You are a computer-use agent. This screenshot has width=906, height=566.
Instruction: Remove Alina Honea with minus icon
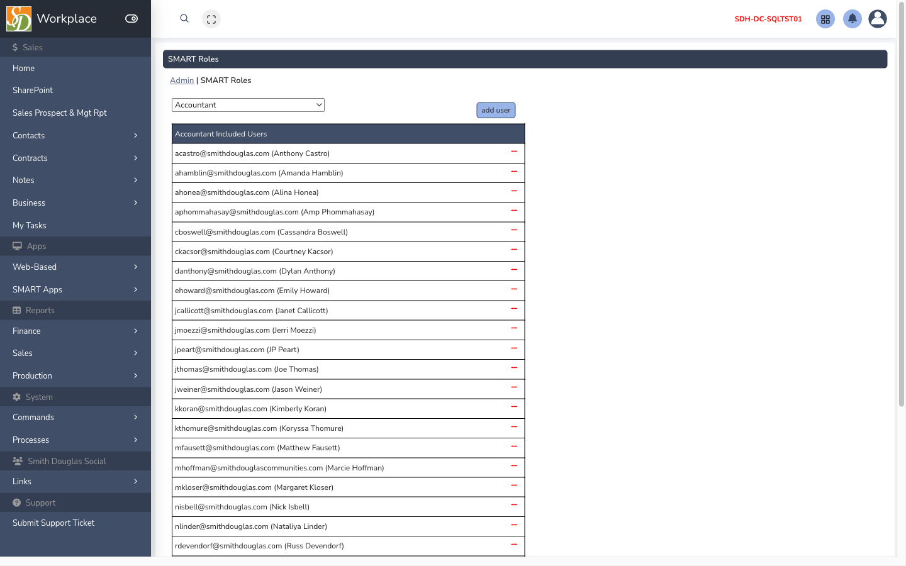(x=514, y=191)
